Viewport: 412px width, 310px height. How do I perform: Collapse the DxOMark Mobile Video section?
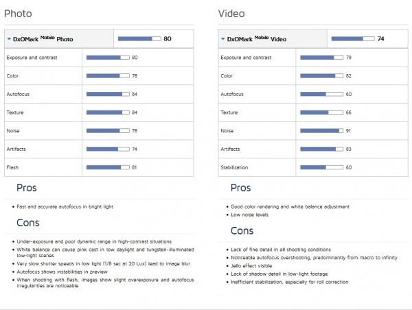point(222,39)
